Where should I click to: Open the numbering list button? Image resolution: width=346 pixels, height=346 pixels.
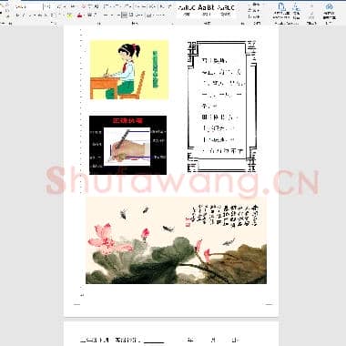pyautogui.click(x=117, y=6)
